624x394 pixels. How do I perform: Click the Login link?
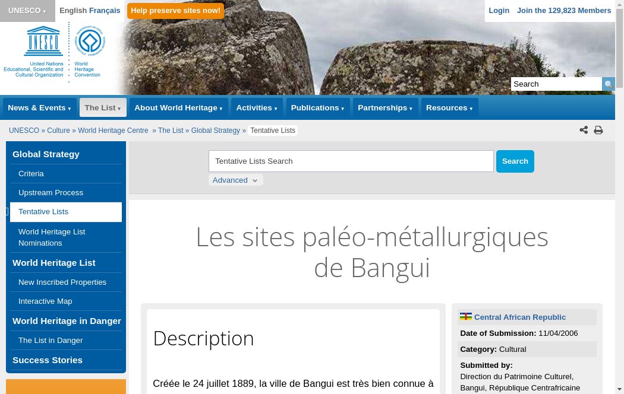point(499,11)
